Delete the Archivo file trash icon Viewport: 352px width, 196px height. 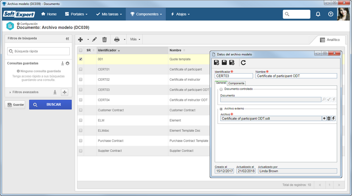pos(329,118)
